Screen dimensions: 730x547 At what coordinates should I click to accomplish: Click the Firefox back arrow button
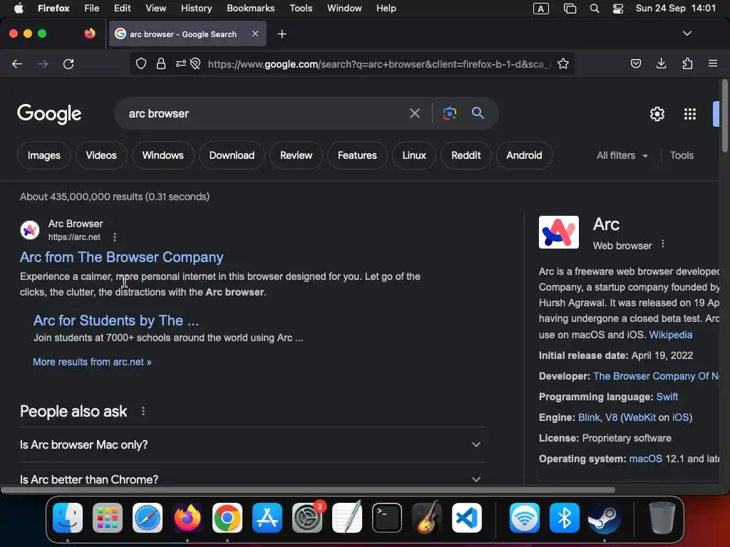17,63
